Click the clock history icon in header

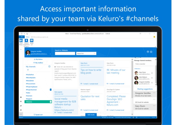[x=148, y=52]
